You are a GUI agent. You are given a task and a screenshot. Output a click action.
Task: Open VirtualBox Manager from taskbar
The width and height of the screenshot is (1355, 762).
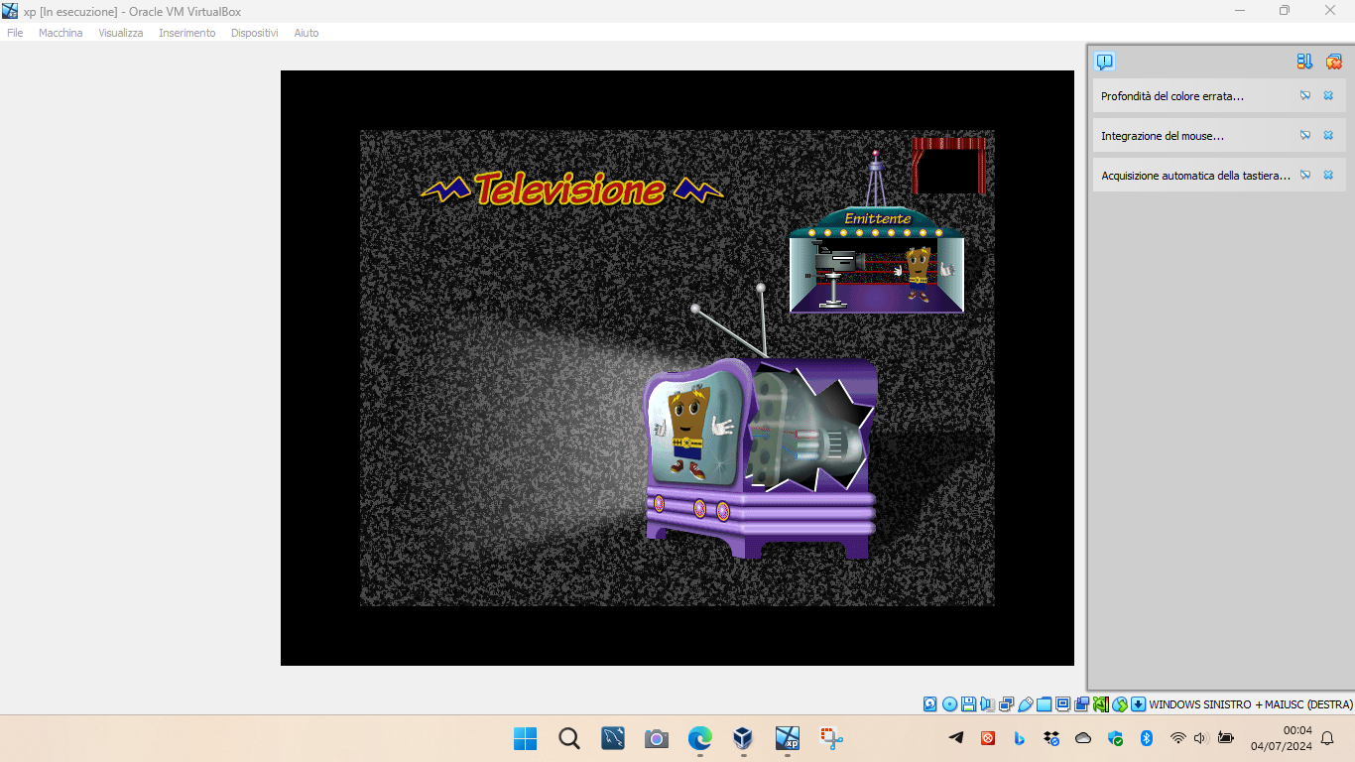coord(743,738)
